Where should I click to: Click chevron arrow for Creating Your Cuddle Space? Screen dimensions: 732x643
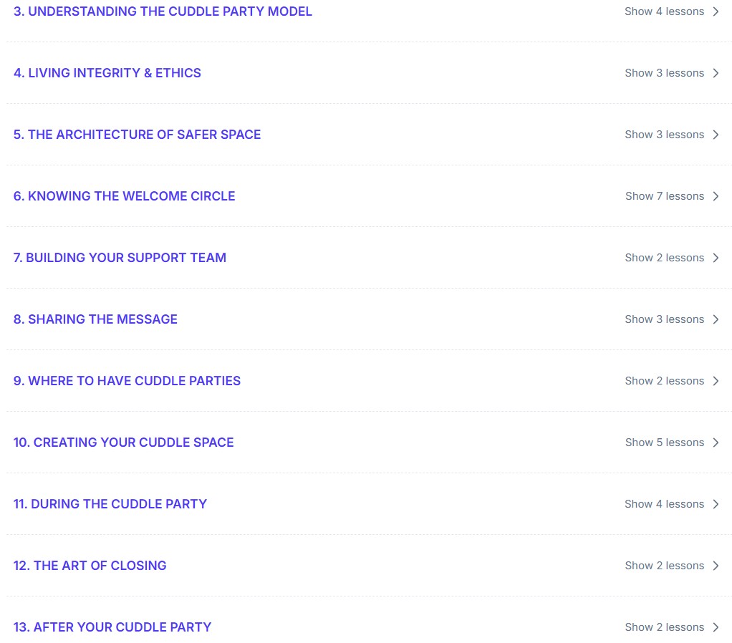click(716, 443)
